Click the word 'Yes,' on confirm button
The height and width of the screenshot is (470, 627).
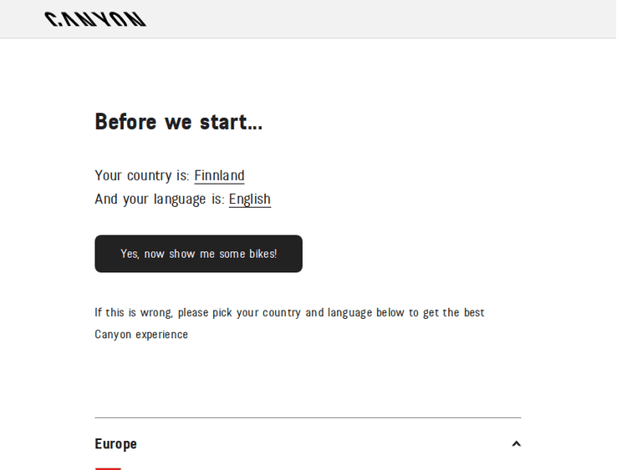[130, 254]
